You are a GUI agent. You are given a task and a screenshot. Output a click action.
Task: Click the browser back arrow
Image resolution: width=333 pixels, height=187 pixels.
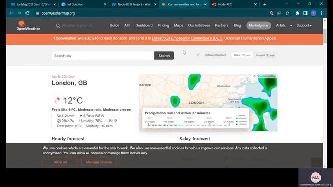point(11,13)
